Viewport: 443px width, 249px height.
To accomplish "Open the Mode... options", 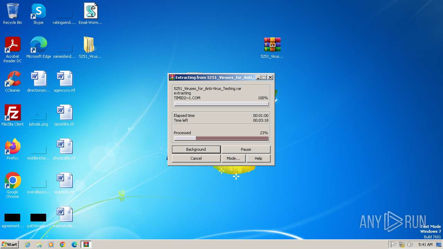I will (233, 158).
